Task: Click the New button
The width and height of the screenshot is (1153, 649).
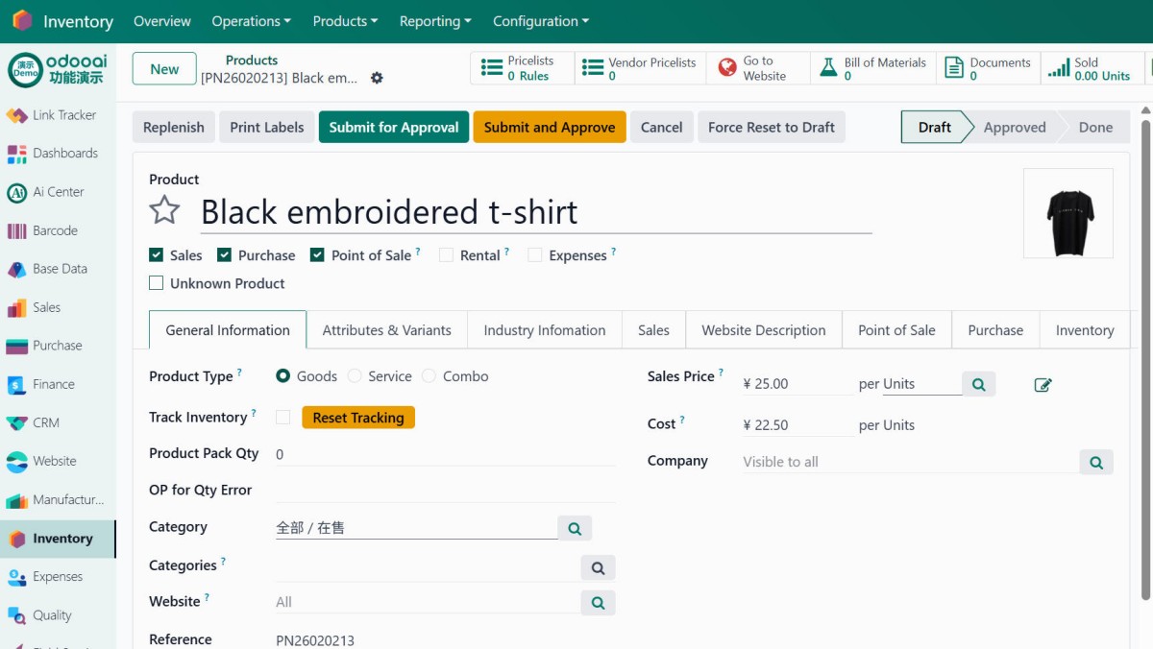Action: tap(164, 69)
